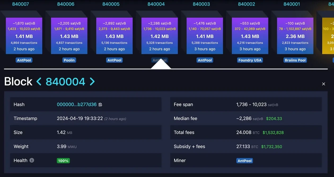Image resolution: width=334 pixels, height=177 pixels.
Task: Open the Poolin pool tag
Action: 69,60
